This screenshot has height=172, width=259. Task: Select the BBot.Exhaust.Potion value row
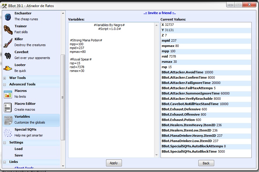point(206,120)
